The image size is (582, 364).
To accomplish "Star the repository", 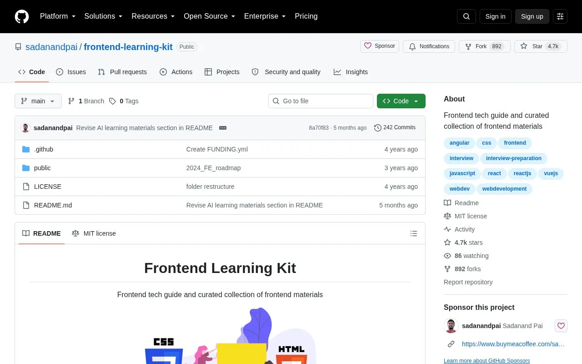I will (x=541, y=46).
